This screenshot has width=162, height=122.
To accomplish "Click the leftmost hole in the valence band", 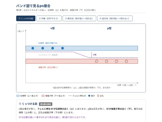I will coord(97,61).
